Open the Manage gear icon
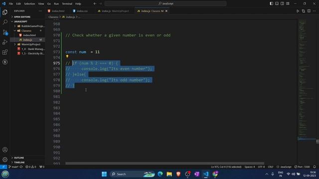This screenshot has width=319, height=179. [5, 160]
